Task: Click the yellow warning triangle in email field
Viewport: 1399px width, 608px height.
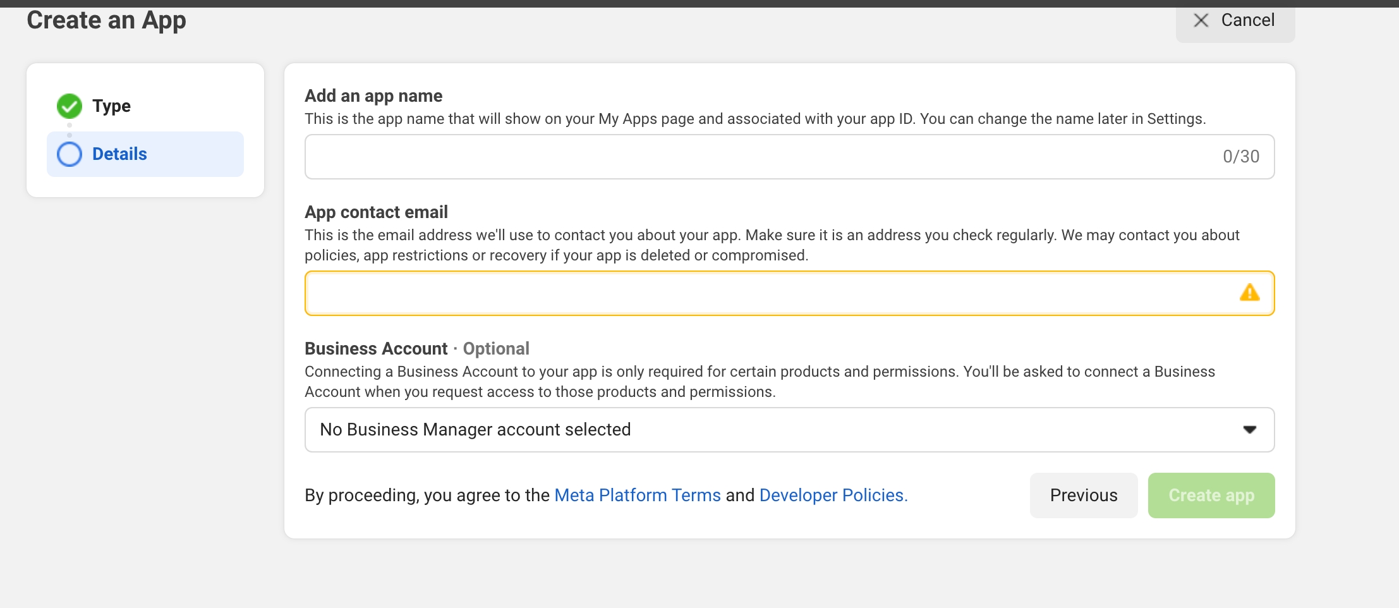Action: (x=1249, y=293)
